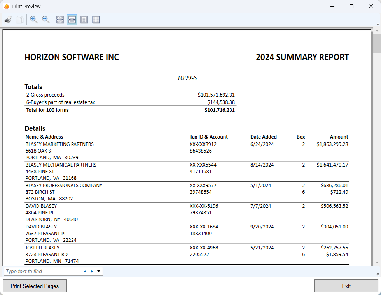Click the address 7637 PLEASANT PL

(46, 234)
